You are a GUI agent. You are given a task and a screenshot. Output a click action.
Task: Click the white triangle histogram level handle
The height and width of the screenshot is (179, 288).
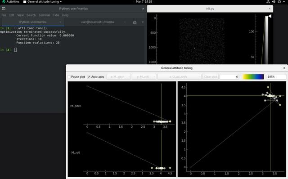click(270, 16)
